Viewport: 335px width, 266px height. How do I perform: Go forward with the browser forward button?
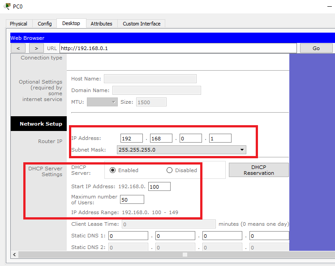pos(36,48)
